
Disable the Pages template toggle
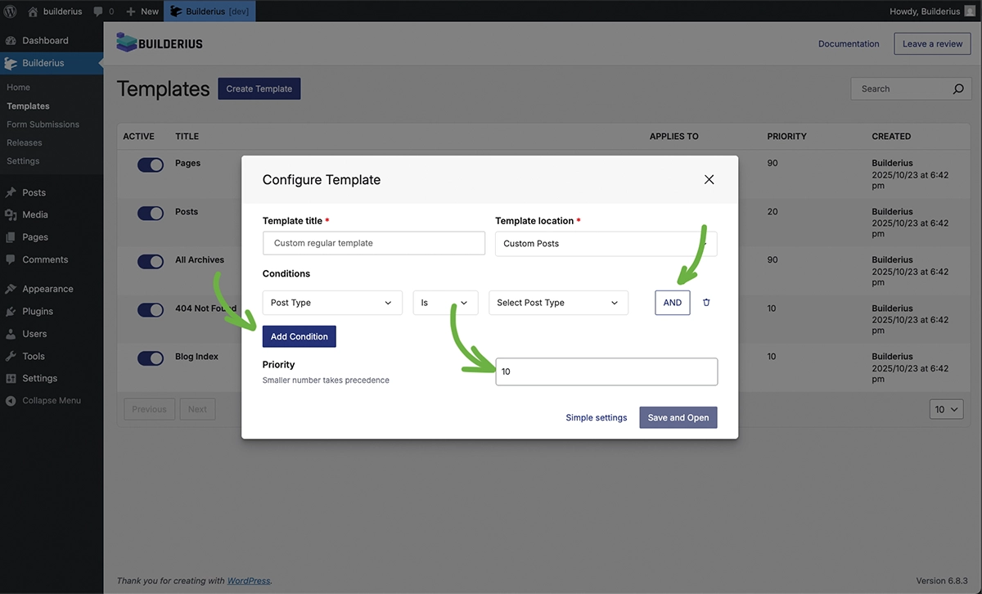click(150, 164)
